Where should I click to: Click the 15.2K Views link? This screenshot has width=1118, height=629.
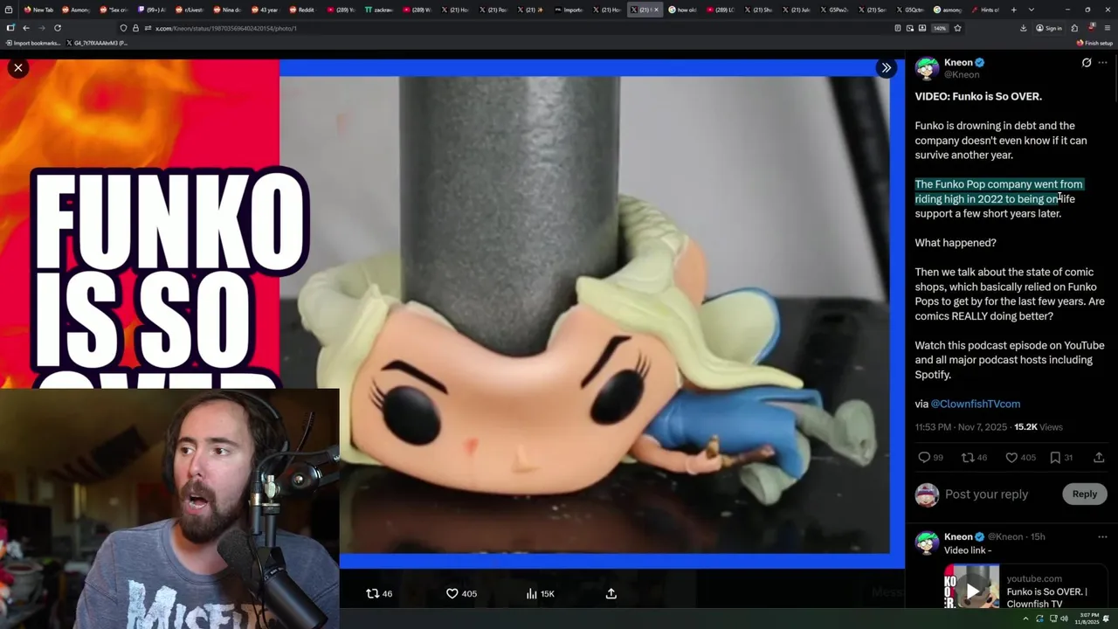(1038, 427)
